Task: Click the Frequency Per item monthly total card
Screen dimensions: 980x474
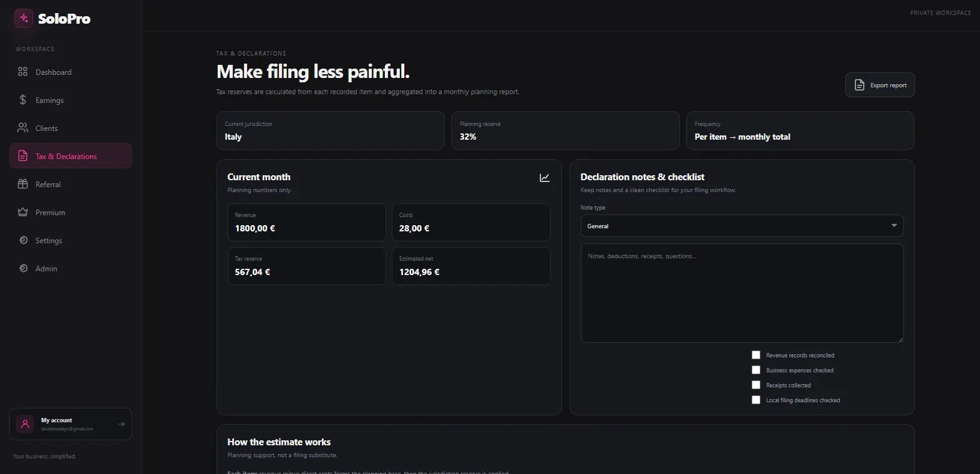Action: pyautogui.click(x=800, y=130)
